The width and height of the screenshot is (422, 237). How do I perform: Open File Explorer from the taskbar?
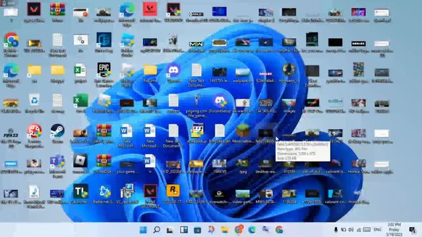pyautogui.click(x=225, y=230)
